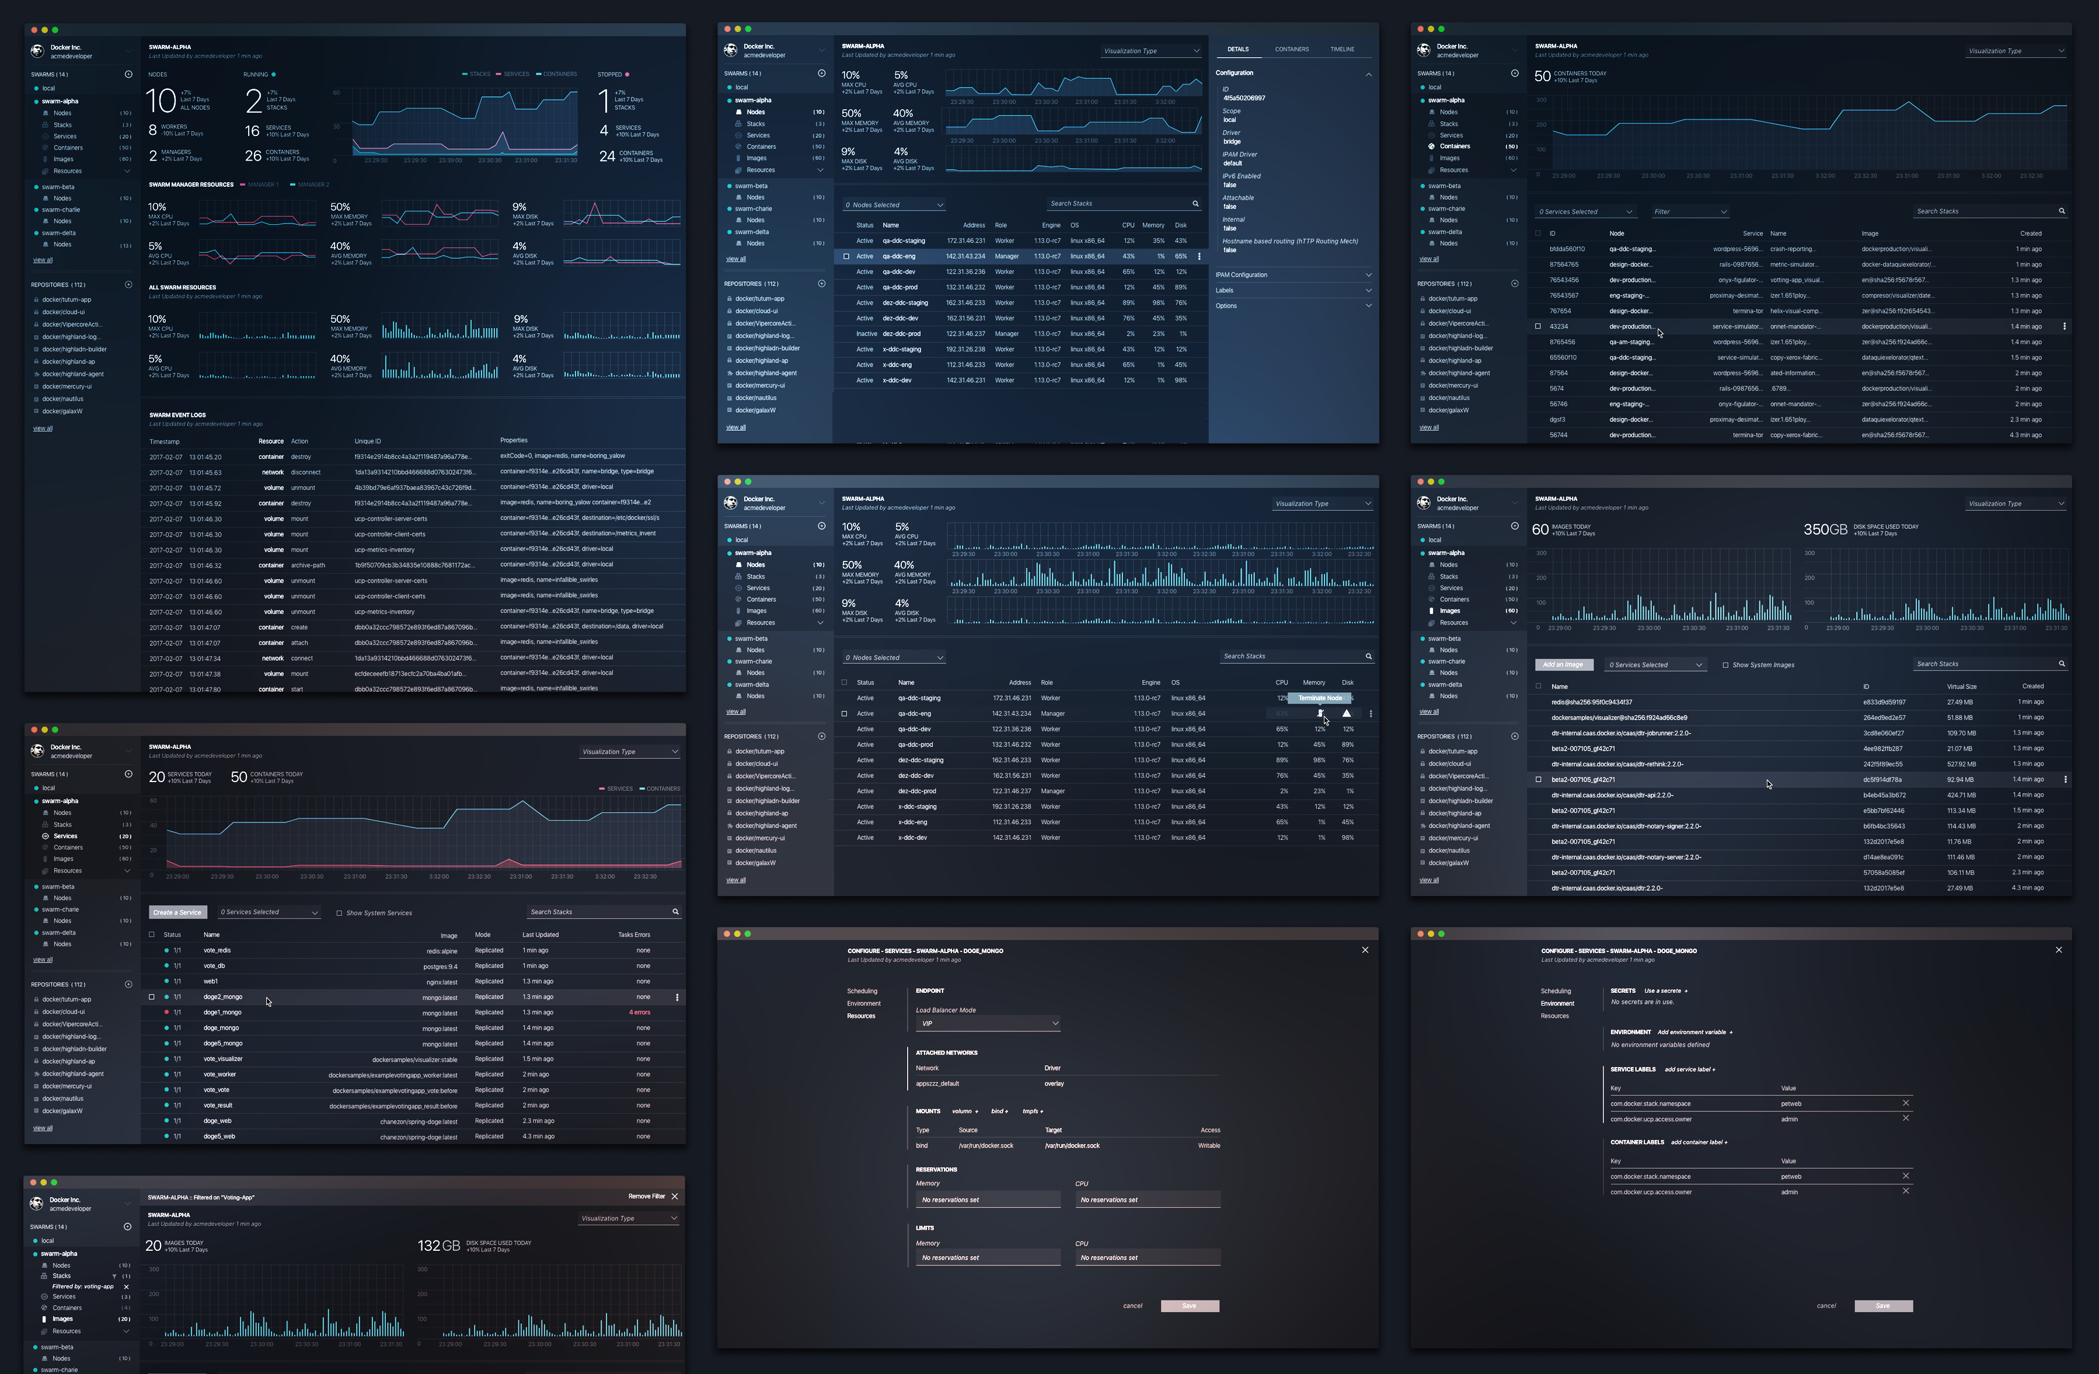The height and width of the screenshot is (1374, 2099).
Task: Save the ENDPOINT resources configure dialog
Action: 1190,1306
